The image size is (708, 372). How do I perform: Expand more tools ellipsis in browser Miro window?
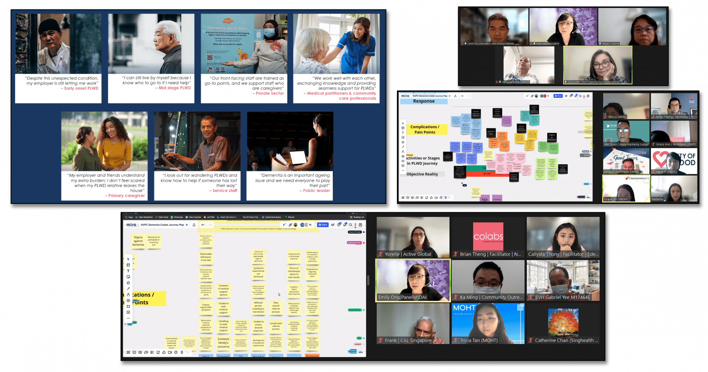click(128, 318)
